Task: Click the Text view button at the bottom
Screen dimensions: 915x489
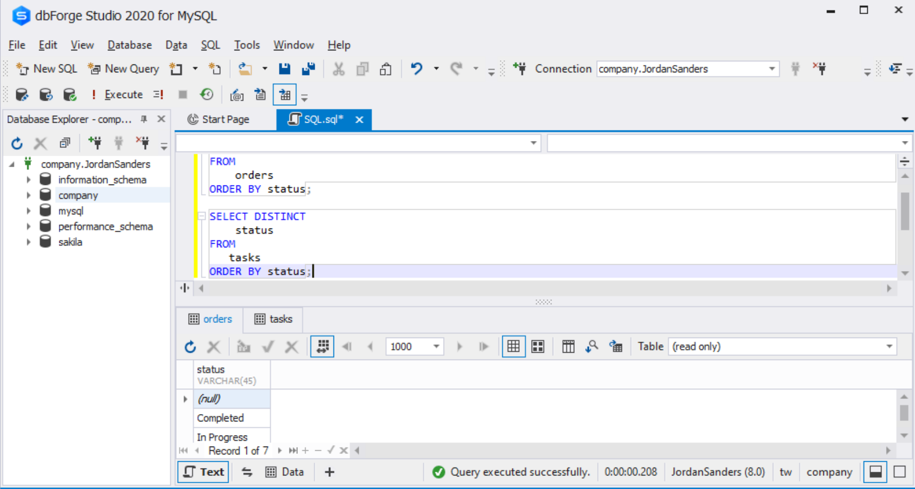Action: pyautogui.click(x=203, y=472)
